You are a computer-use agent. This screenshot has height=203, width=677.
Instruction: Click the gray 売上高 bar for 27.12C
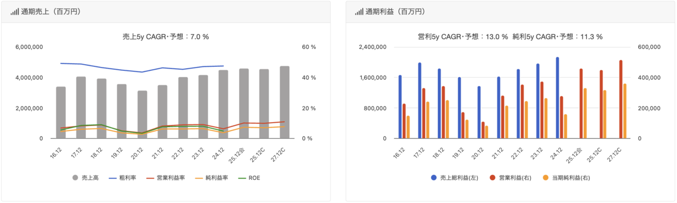tap(284, 102)
